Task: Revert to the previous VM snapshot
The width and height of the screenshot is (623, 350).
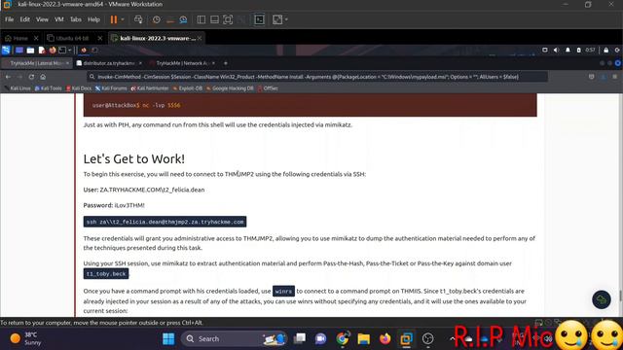Action: [170, 19]
